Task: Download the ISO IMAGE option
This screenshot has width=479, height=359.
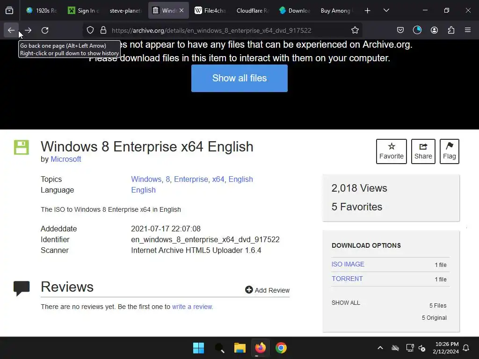Action: (x=348, y=265)
